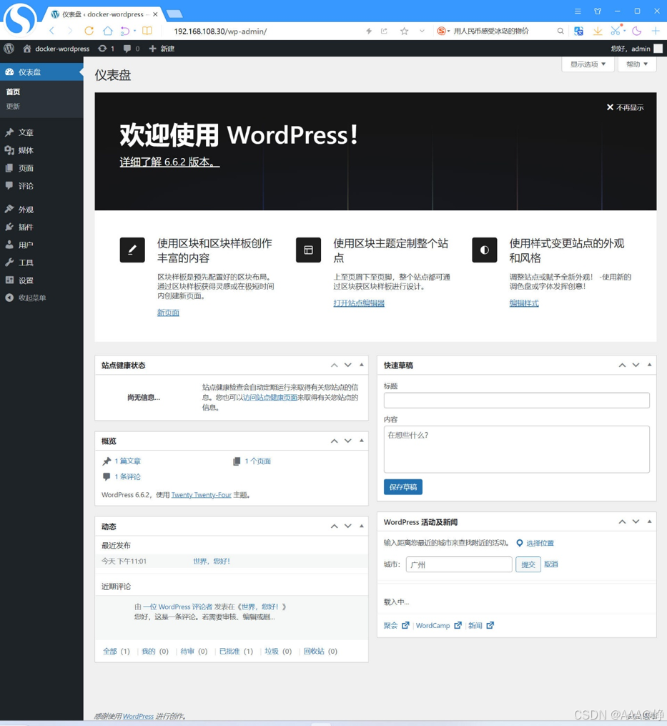Collapse the 站点健康状态 panel
The height and width of the screenshot is (726, 667).
[x=362, y=365]
